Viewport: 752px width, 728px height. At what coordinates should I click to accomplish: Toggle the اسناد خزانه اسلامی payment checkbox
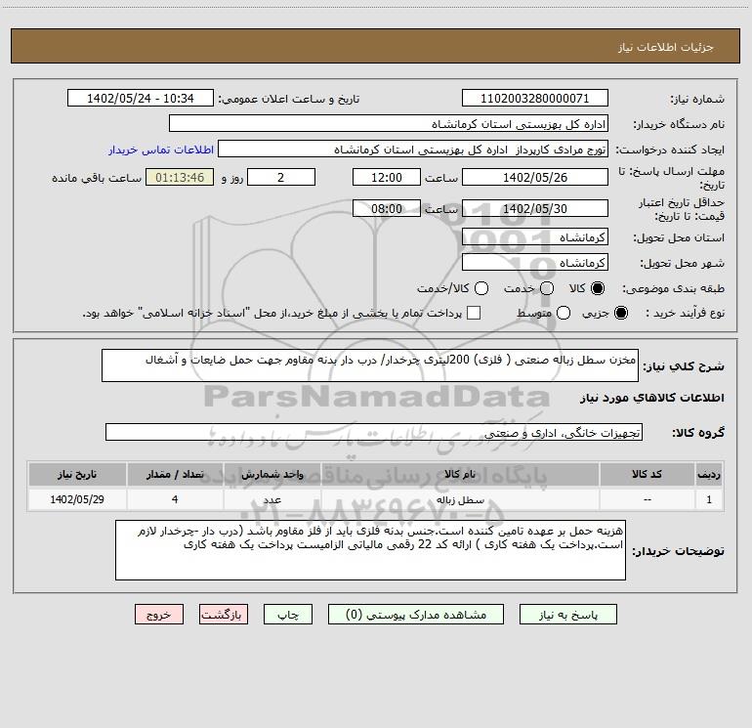point(474,313)
